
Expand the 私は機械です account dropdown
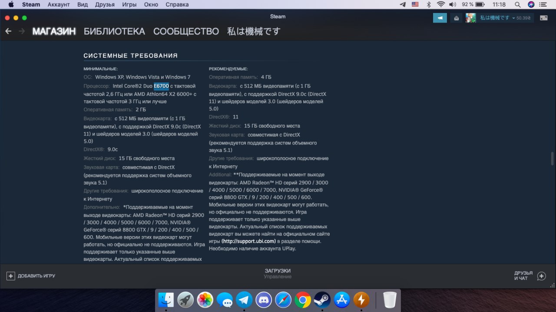click(x=497, y=18)
